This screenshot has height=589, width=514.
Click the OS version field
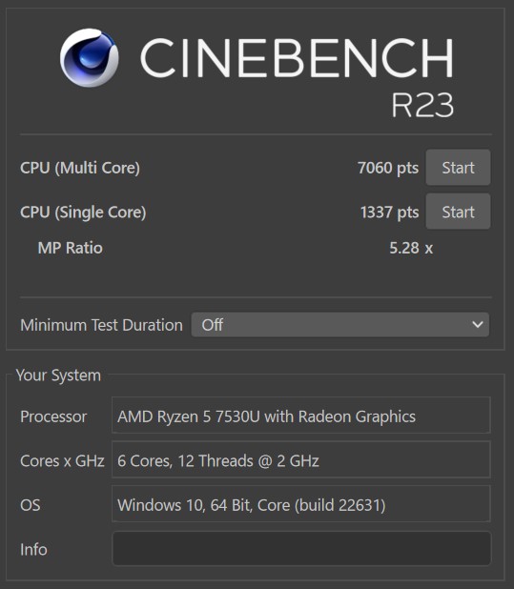point(301,504)
